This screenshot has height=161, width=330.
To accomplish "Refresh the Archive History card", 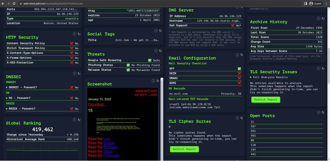I will [x=323, y=18].
